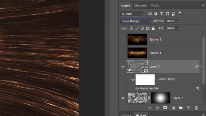Click the Opacity label
This screenshot has width=206, height=116.
tap(158, 21)
